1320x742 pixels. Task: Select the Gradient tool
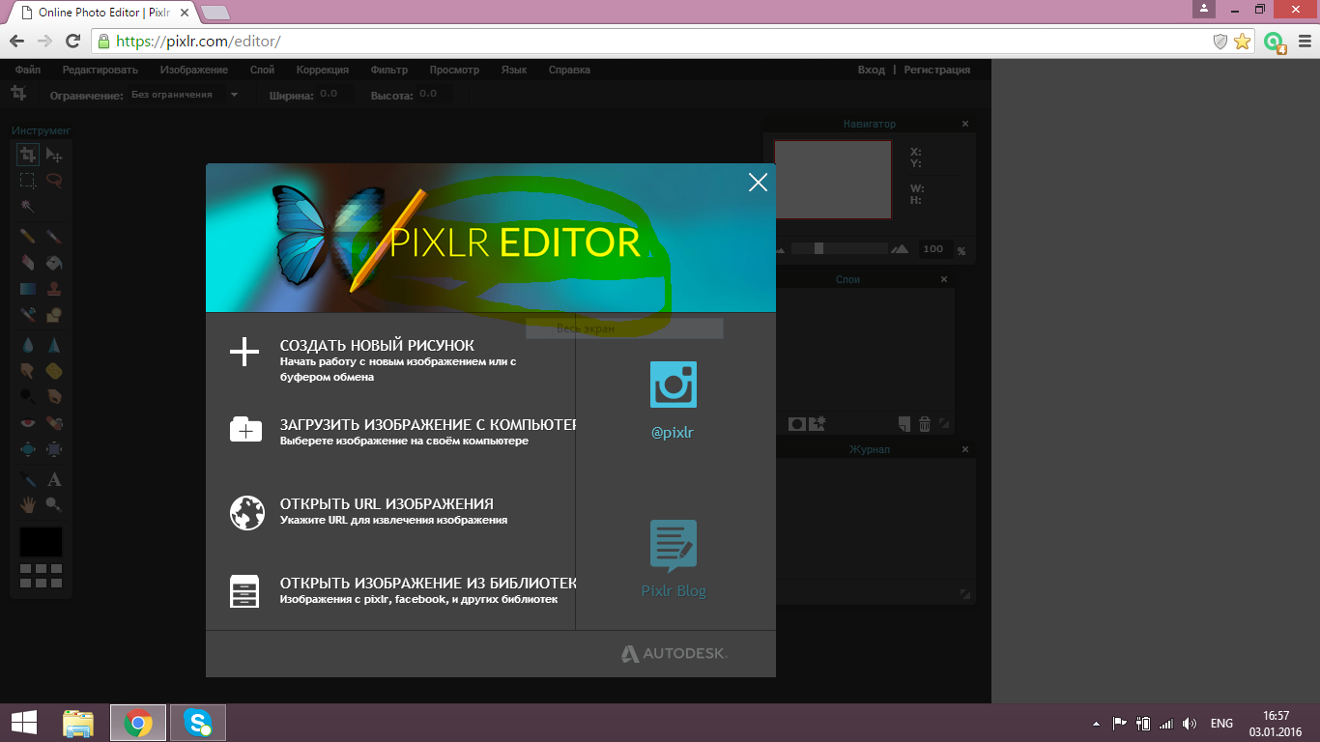coord(28,288)
